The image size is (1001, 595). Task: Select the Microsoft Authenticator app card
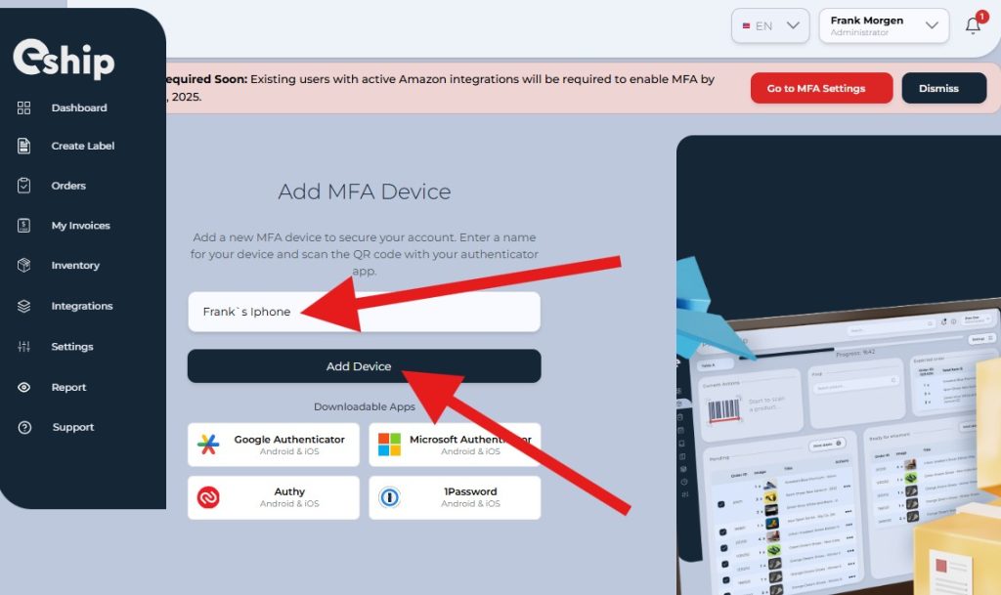[x=455, y=445]
